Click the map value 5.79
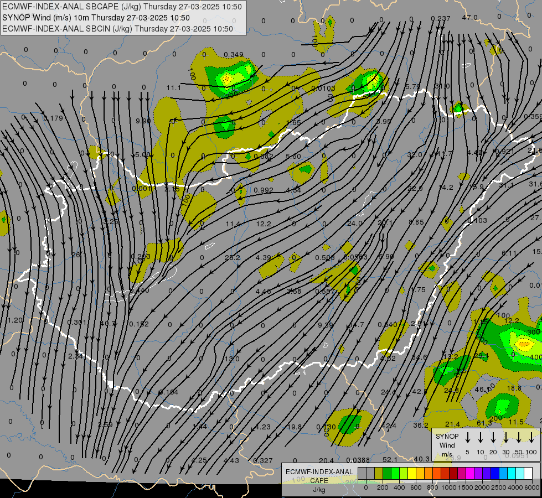This screenshot has width=542, height=498. 412,86
